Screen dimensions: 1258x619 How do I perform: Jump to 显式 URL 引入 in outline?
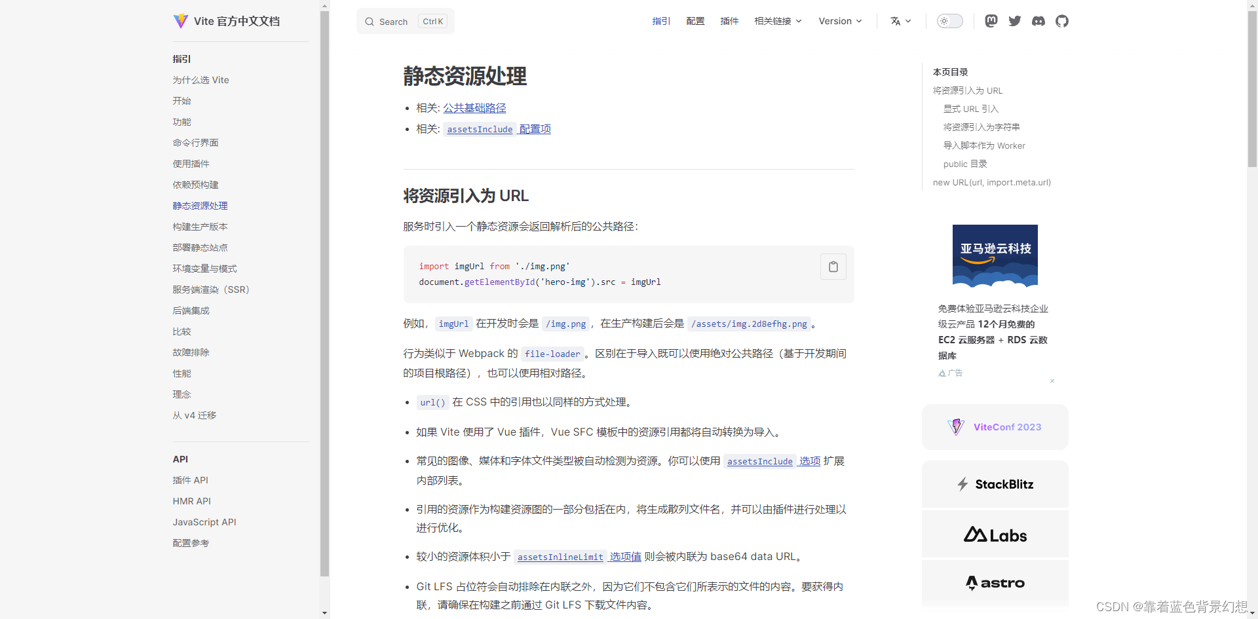click(971, 109)
